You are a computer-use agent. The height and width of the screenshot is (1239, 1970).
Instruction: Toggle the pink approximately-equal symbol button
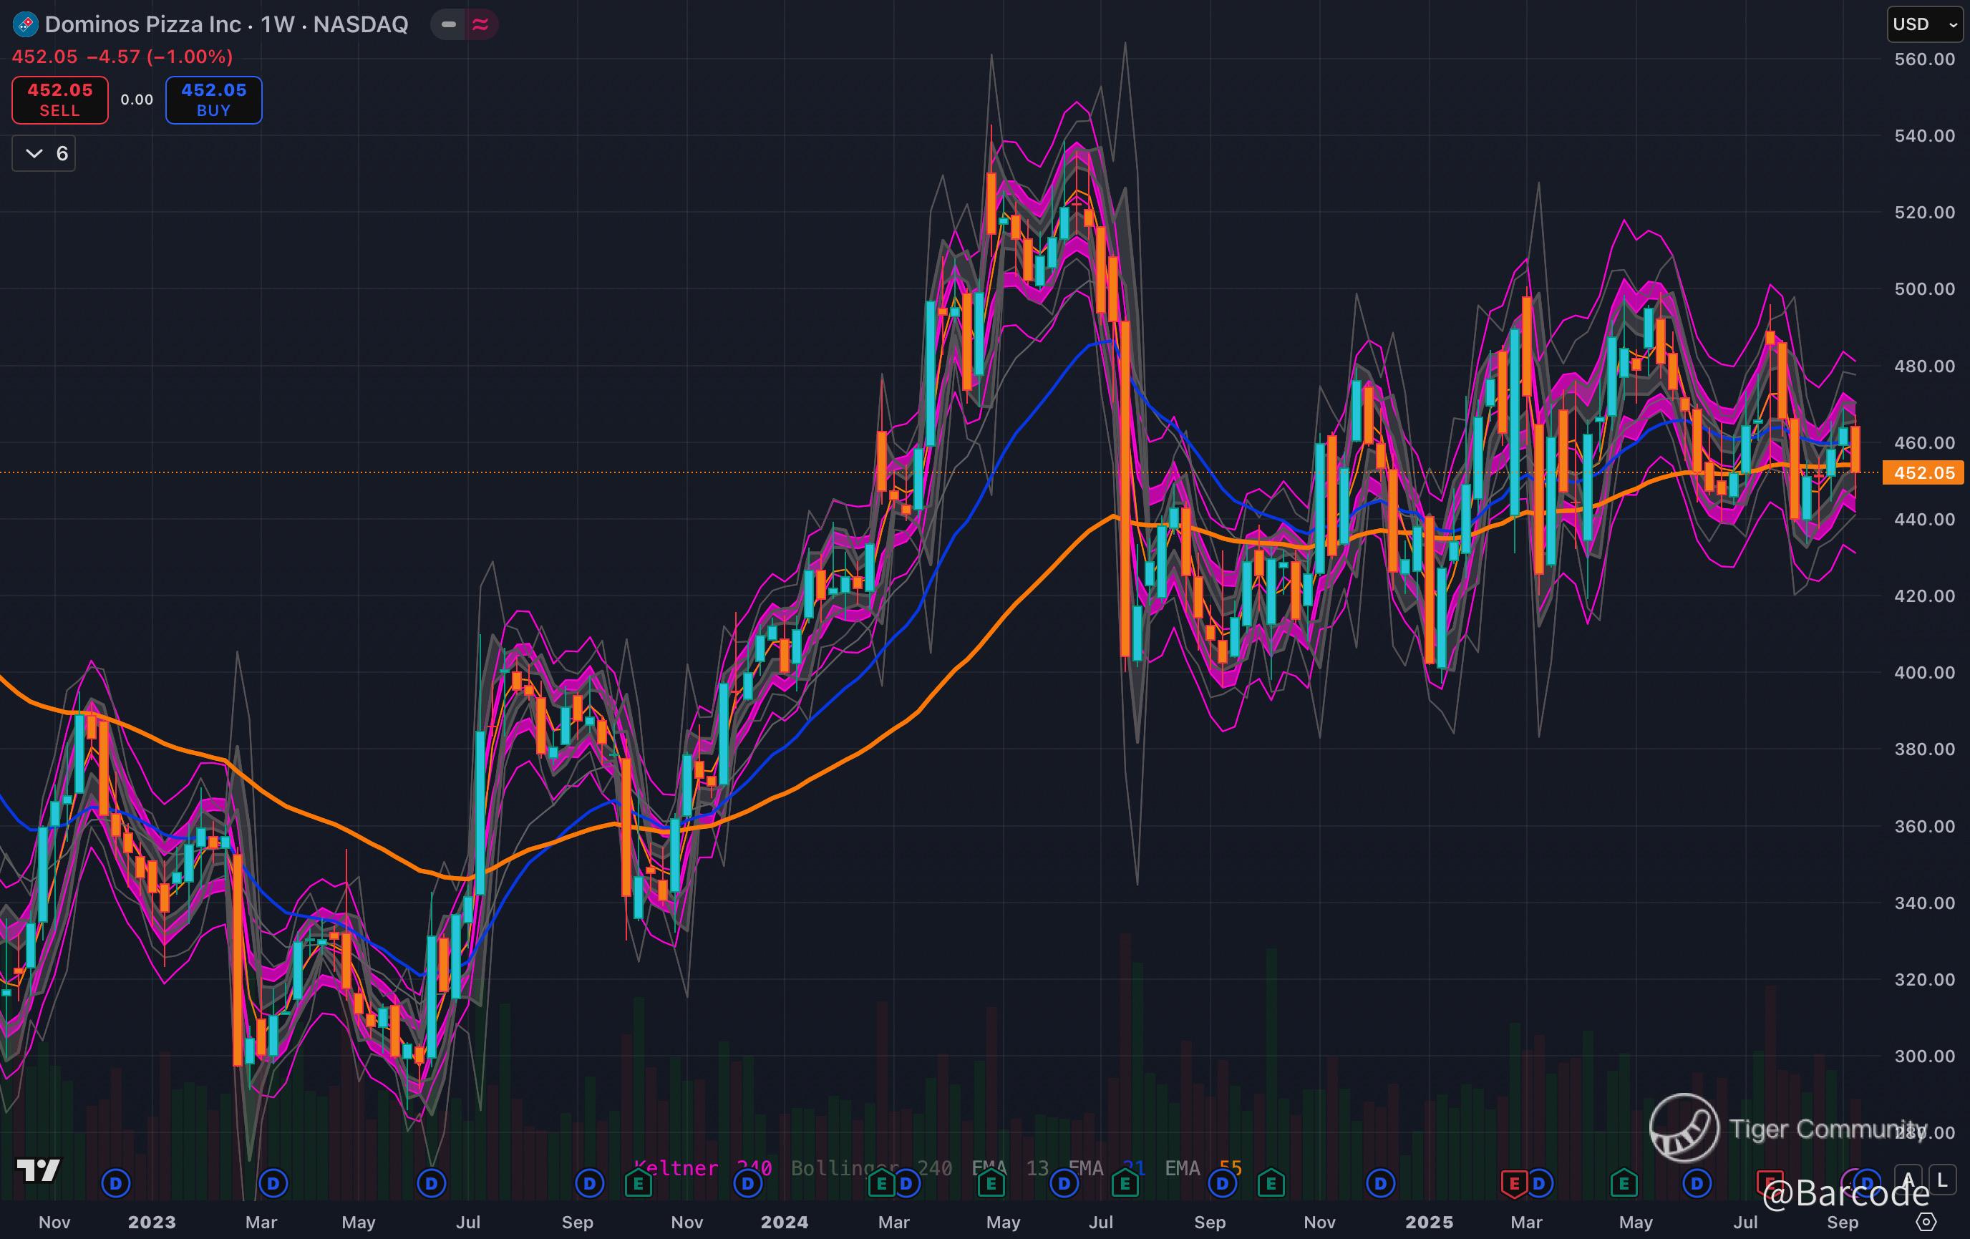pyautogui.click(x=480, y=24)
